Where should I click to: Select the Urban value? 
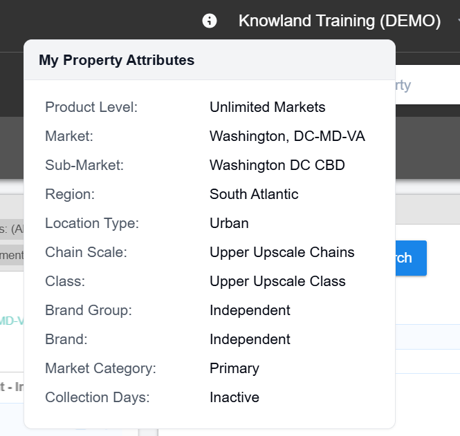point(229,223)
